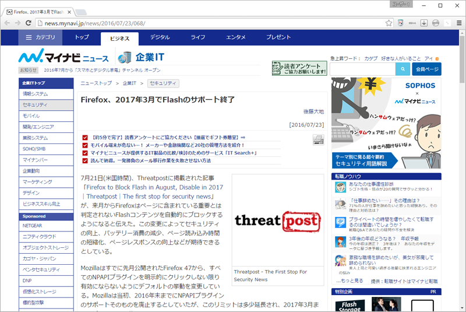Open the デジタル navigation tab
This screenshot has width=466, height=312.
[160, 37]
